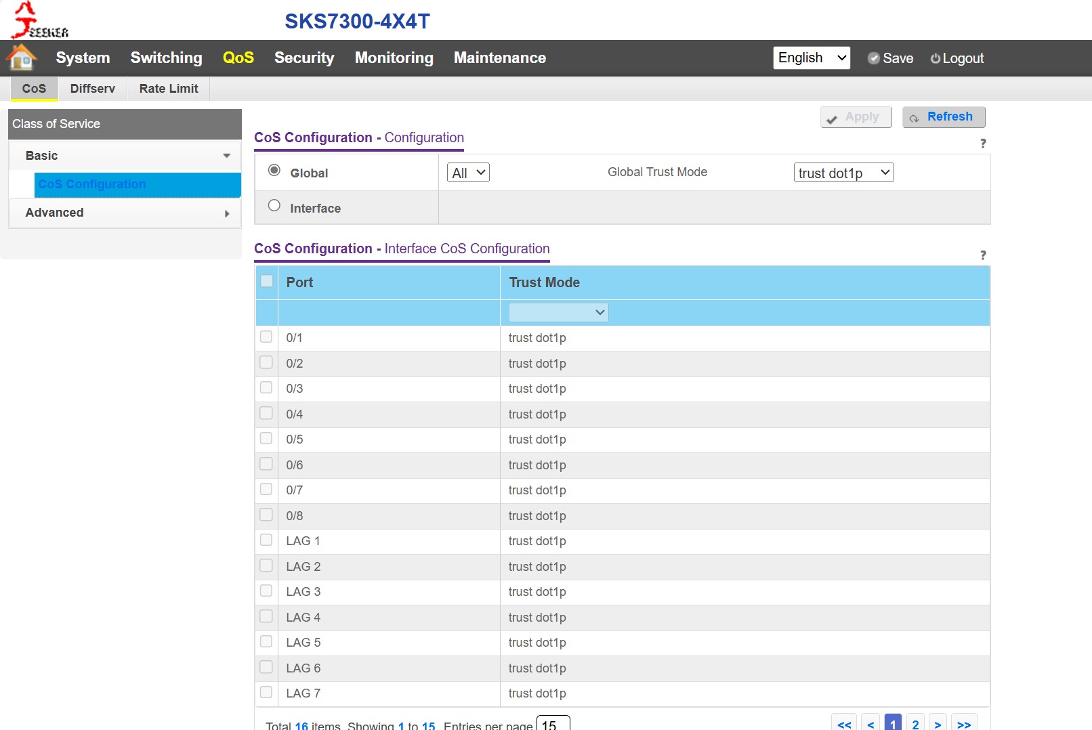This screenshot has width=1092, height=730.
Task: Click the SKS7300-4X4T device title
Action: pyautogui.click(x=357, y=21)
